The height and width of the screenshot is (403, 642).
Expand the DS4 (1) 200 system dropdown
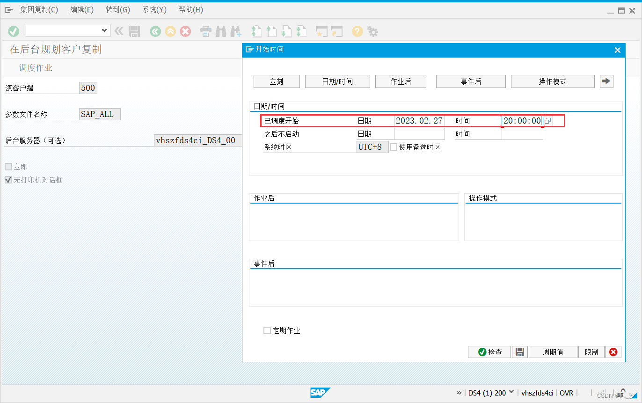point(511,392)
